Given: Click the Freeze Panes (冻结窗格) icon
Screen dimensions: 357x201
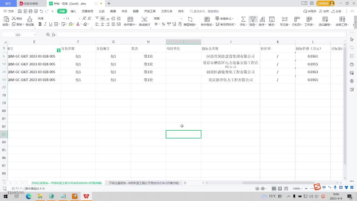Looking at the screenshot, I should tap(325, 19).
